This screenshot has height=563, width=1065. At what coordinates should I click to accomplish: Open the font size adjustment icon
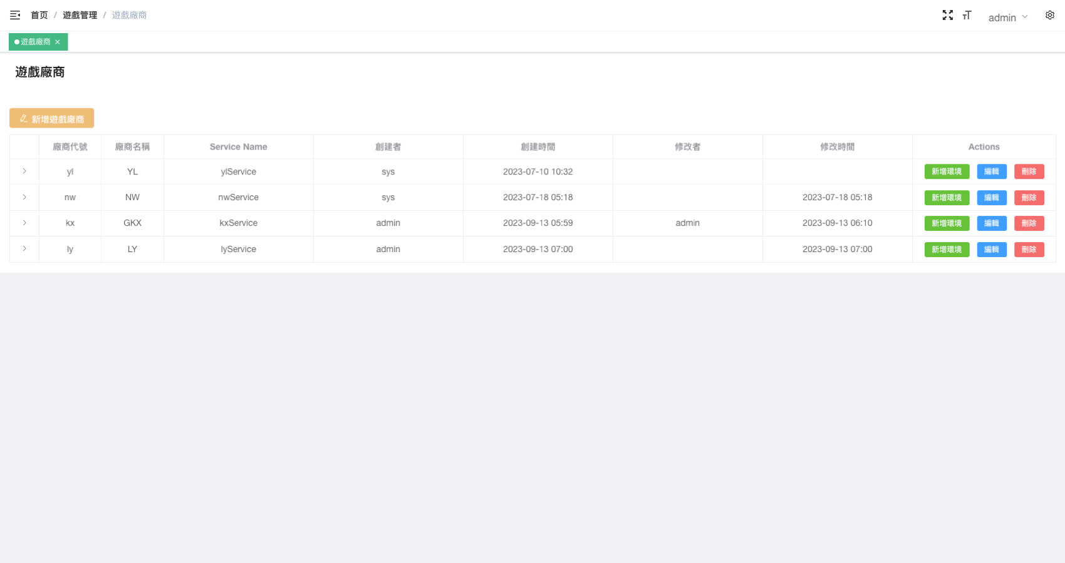(967, 15)
